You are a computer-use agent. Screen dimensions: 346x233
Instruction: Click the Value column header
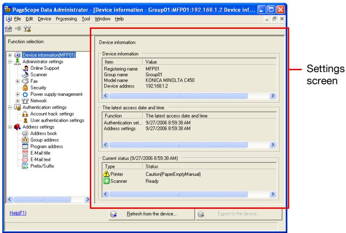[210, 62]
